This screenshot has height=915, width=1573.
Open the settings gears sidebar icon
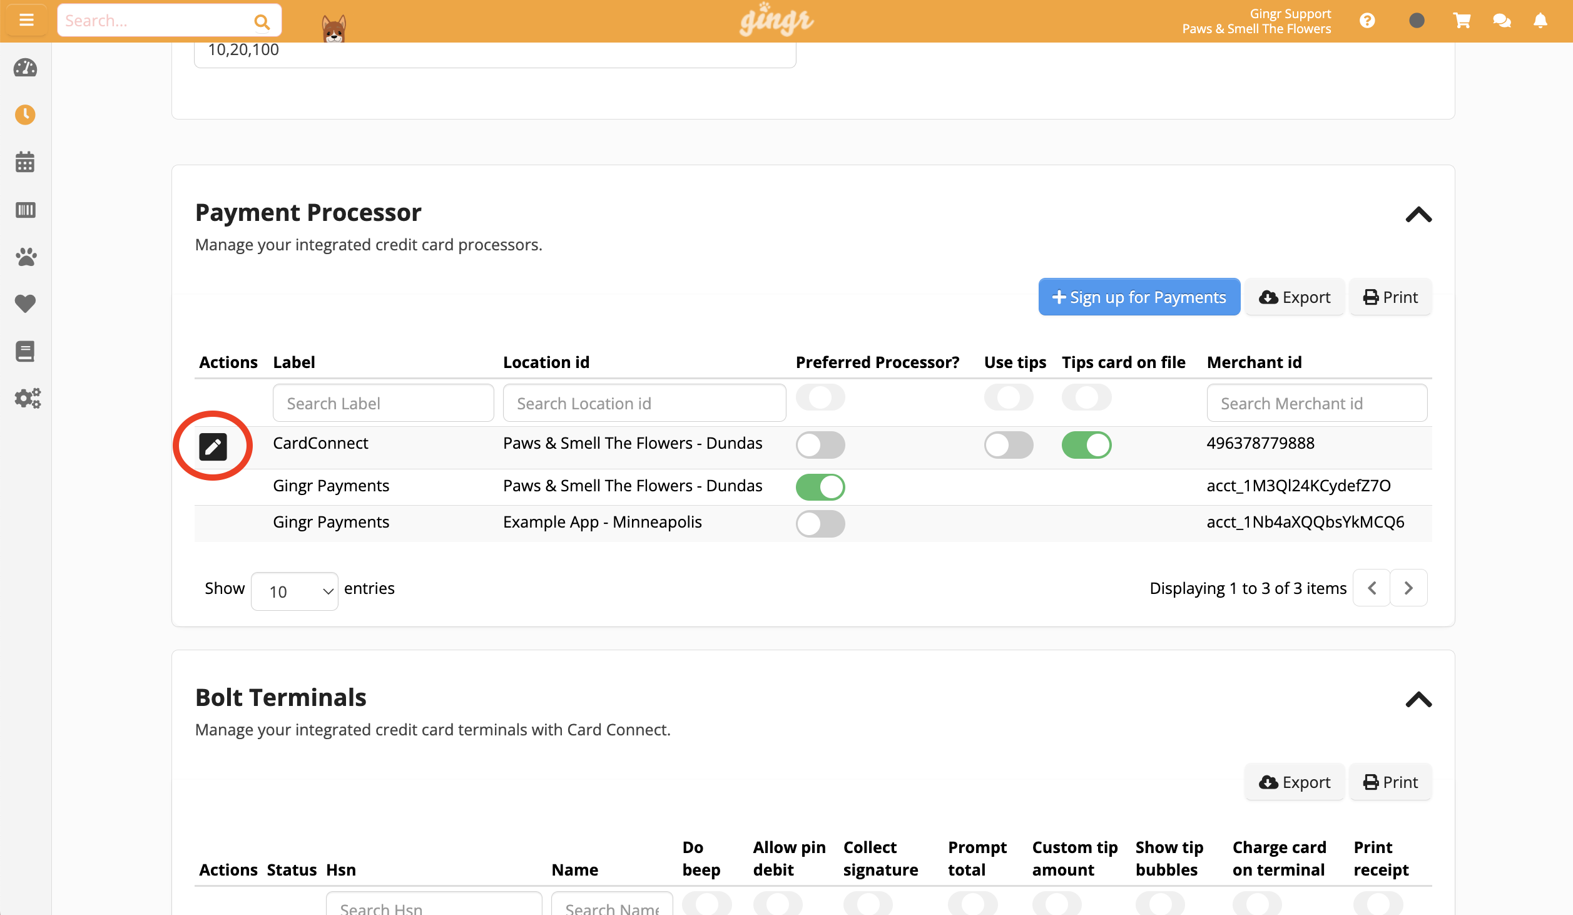pos(28,398)
